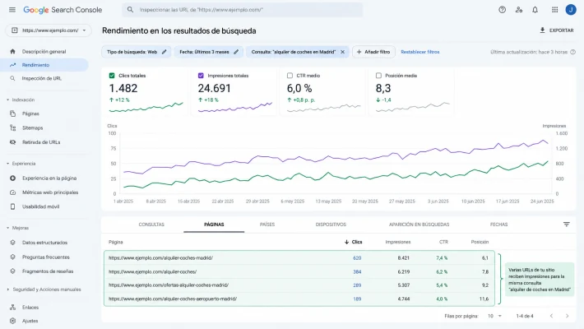Sort table by CTR column header

pyautogui.click(x=443, y=242)
